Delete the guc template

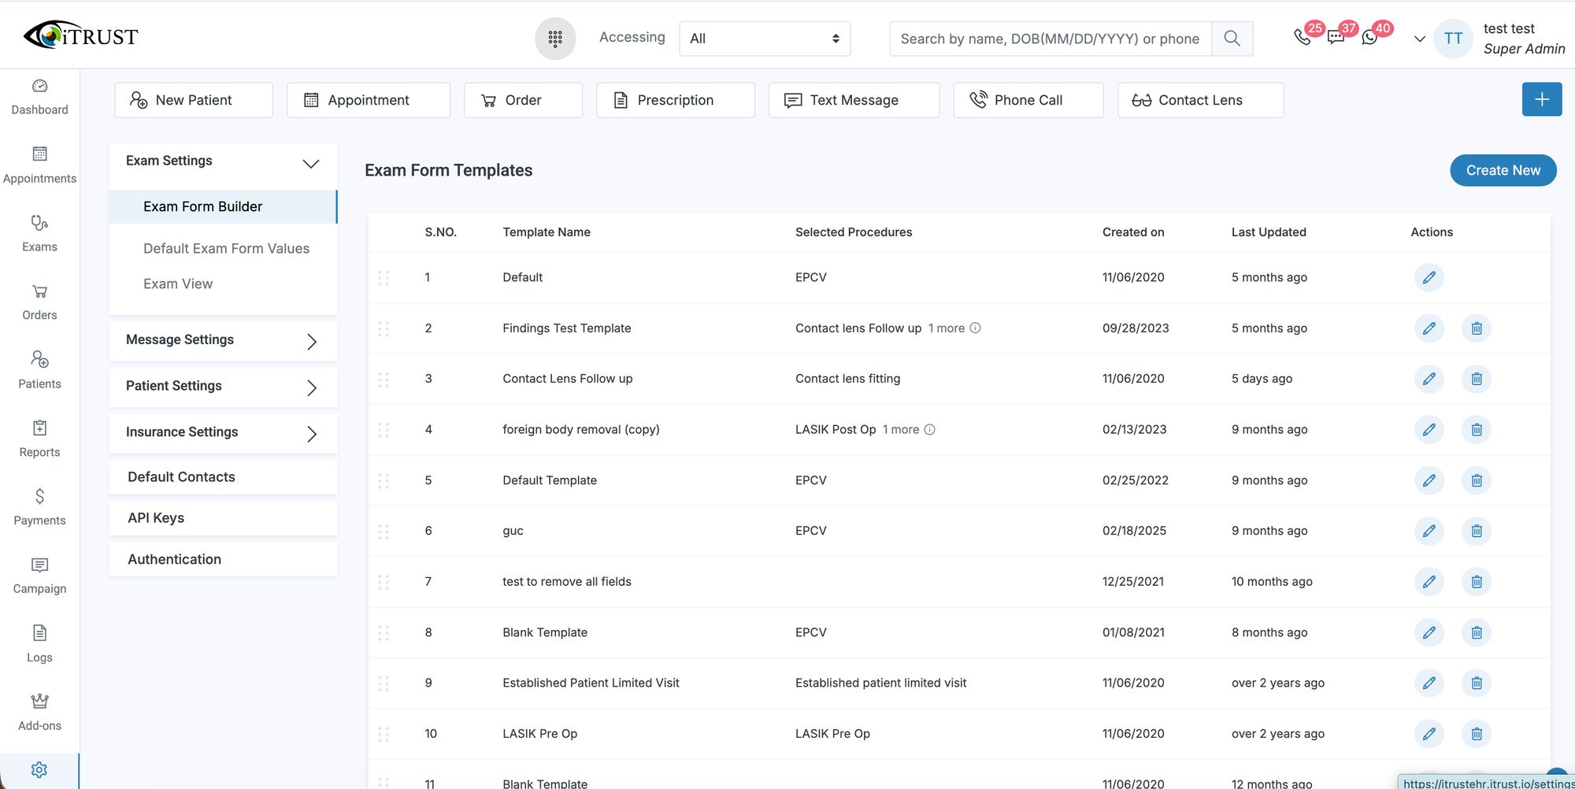tap(1477, 531)
